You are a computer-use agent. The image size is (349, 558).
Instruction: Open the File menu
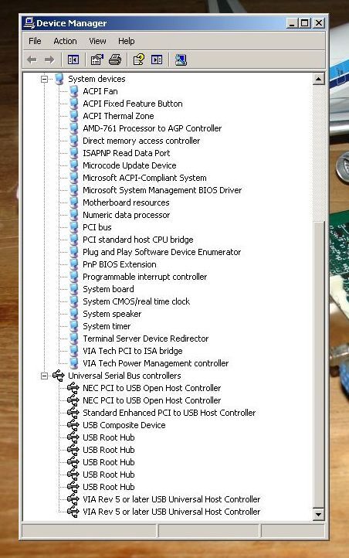35,41
